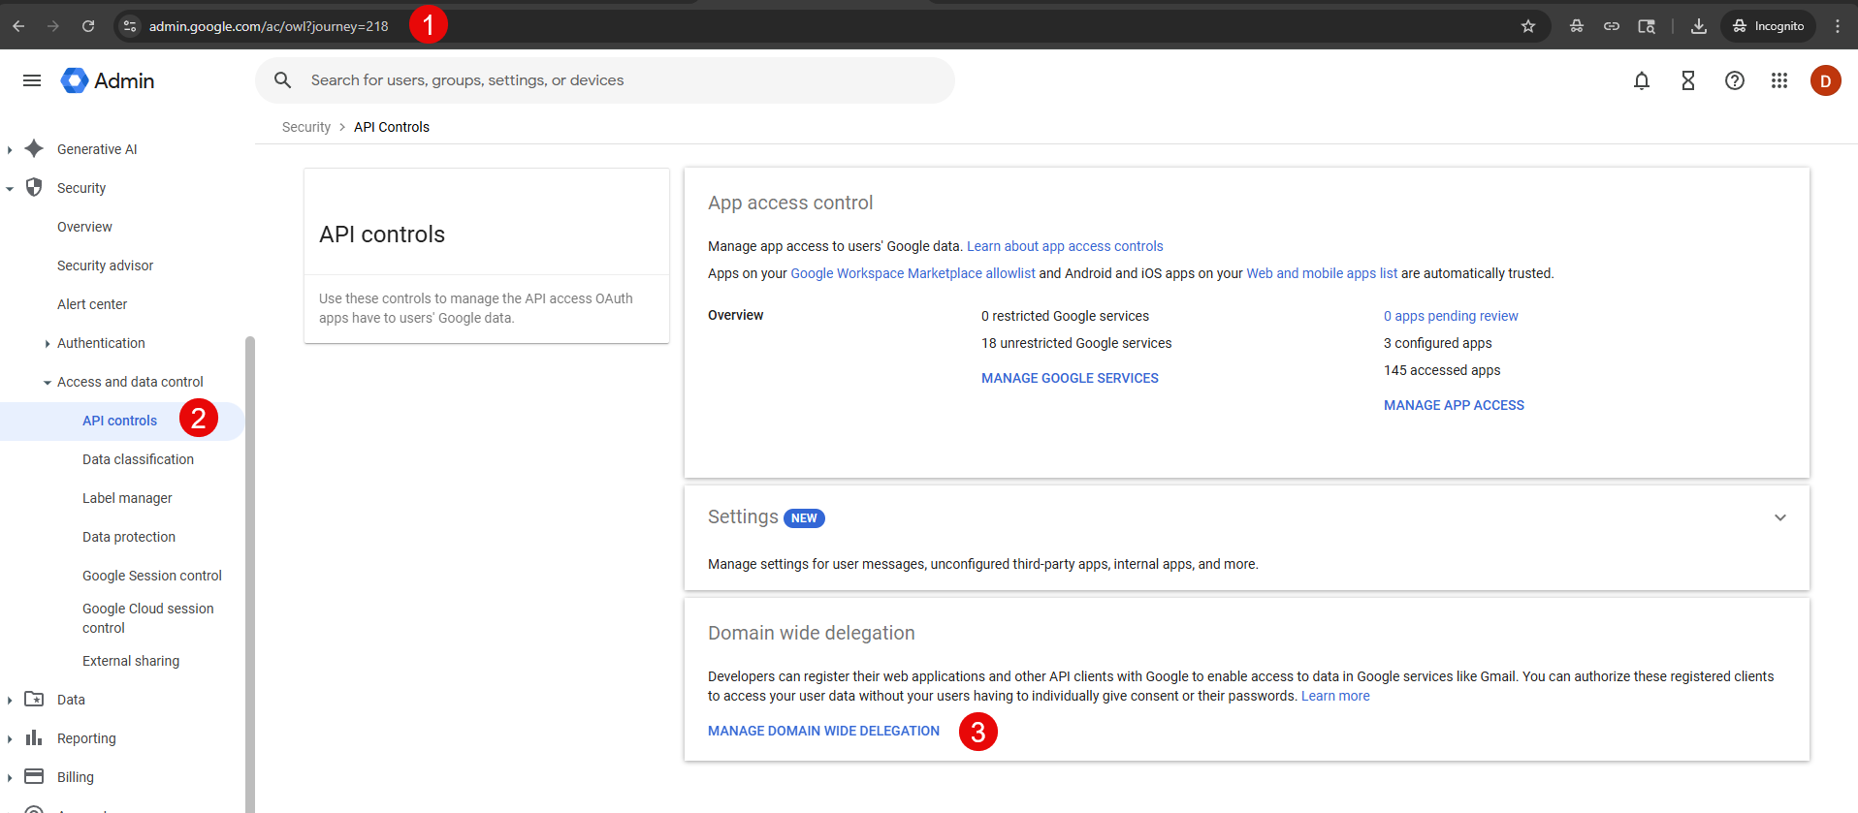Open Google Session control in sidebar
1858x813 pixels.
[152, 576]
